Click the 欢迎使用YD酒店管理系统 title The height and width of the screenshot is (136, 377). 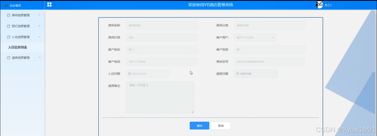211,5
